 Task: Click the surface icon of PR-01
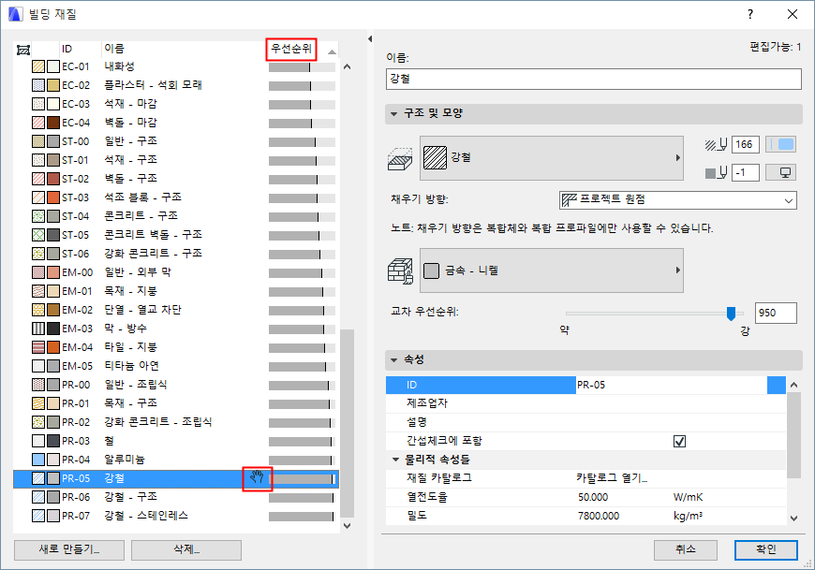tap(53, 403)
